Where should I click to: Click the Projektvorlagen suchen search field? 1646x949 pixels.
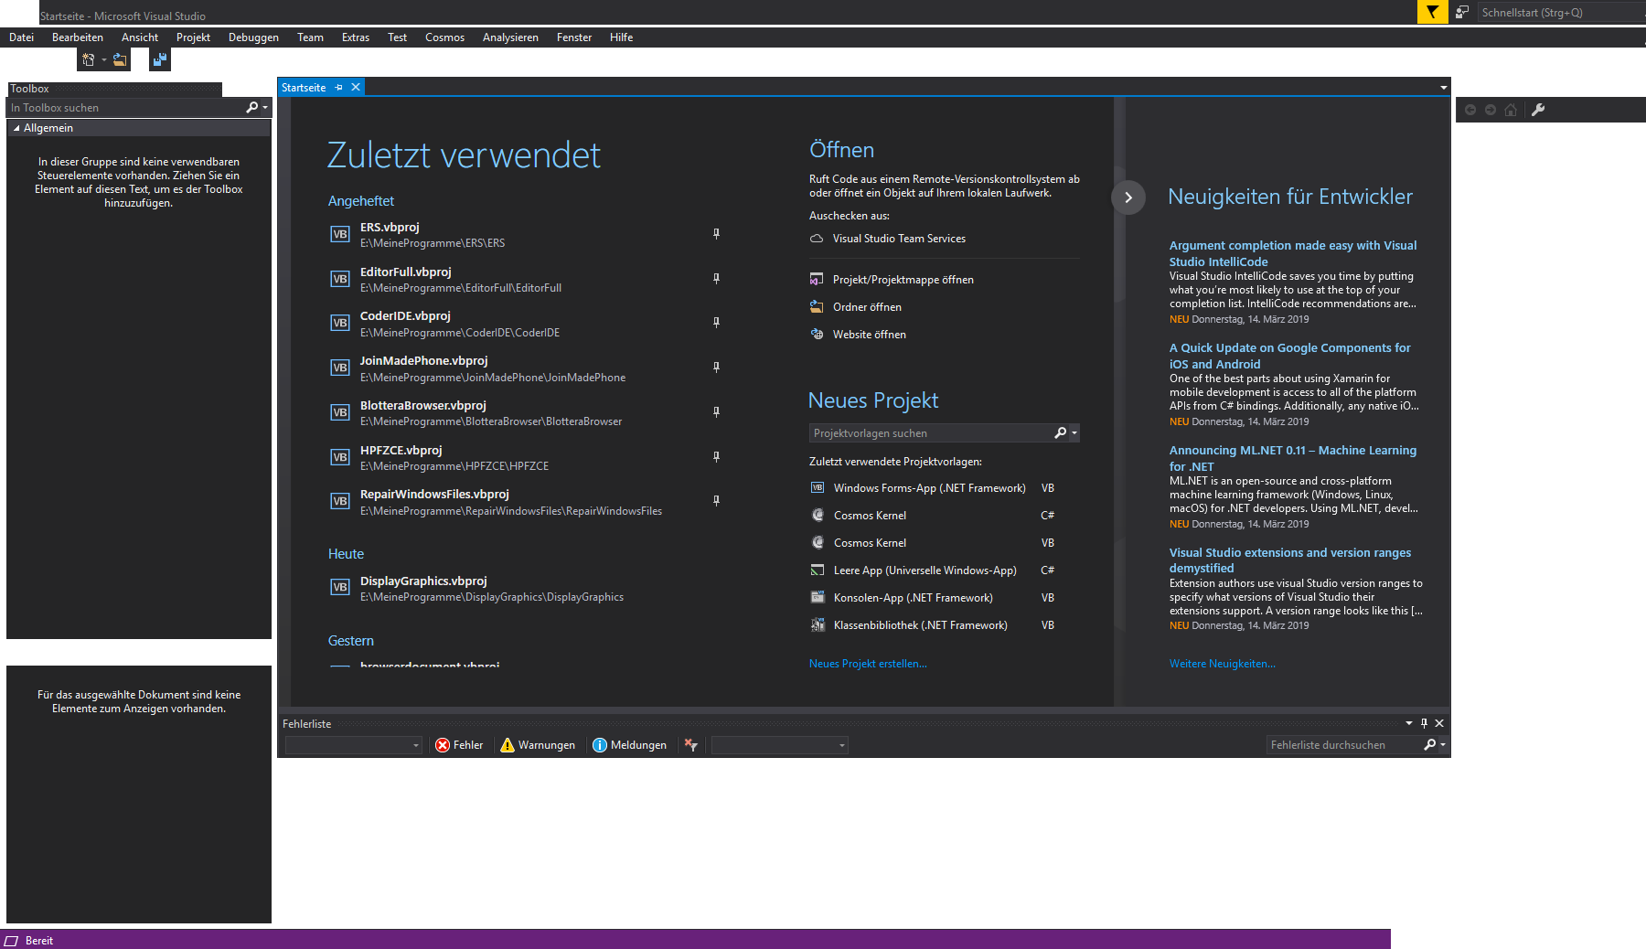point(932,433)
